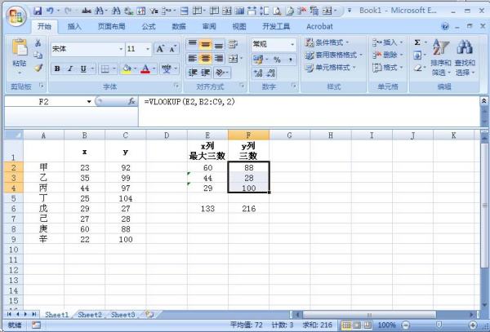Click the Format Painter brush icon
This screenshot has width=490, height=332.
point(38,68)
